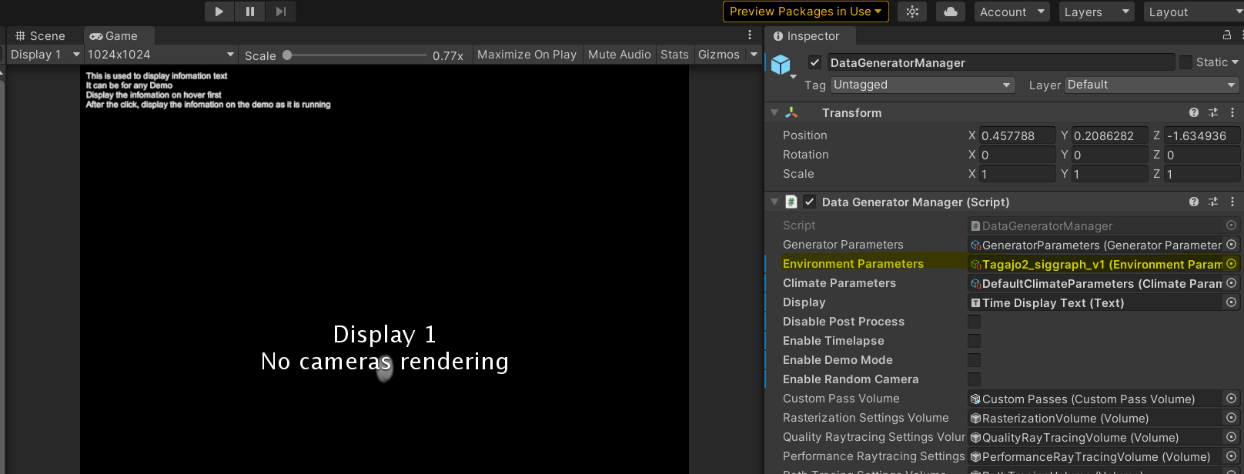The width and height of the screenshot is (1244, 474).
Task: Edit Position X field
Action: point(1017,135)
